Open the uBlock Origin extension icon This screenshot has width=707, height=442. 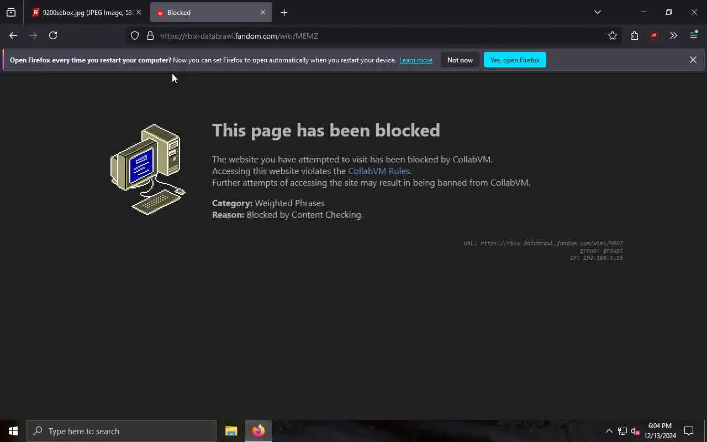pos(654,36)
